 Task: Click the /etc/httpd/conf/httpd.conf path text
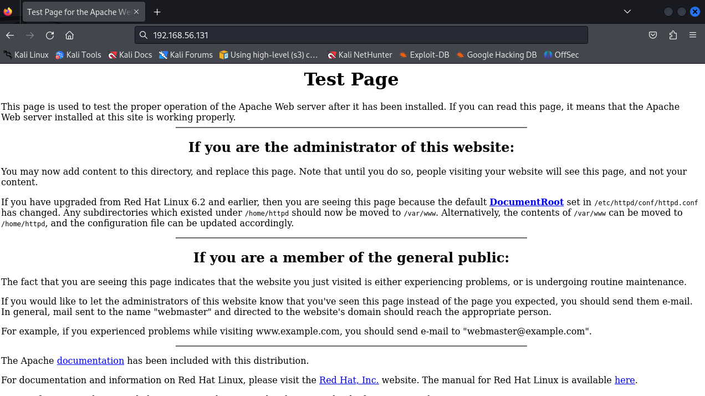click(x=646, y=203)
